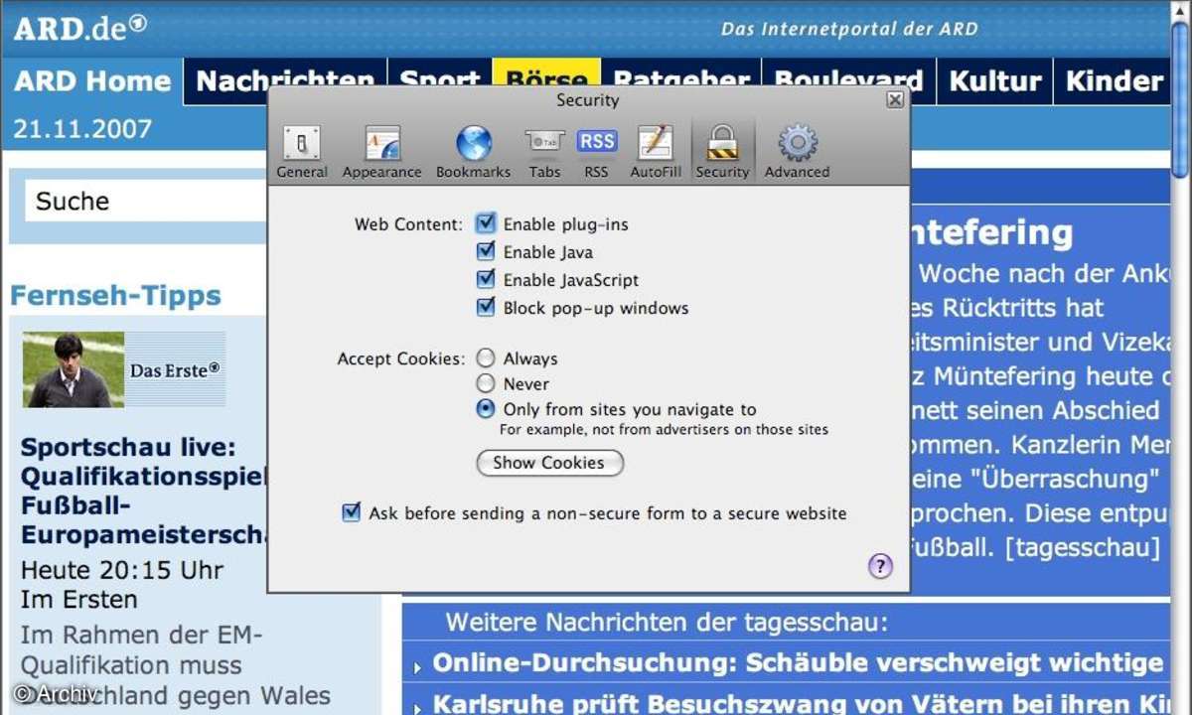Click the Weitere Nachrichten der tagesschau text
Image resolution: width=1192 pixels, height=715 pixels.
[x=667, y=623]
